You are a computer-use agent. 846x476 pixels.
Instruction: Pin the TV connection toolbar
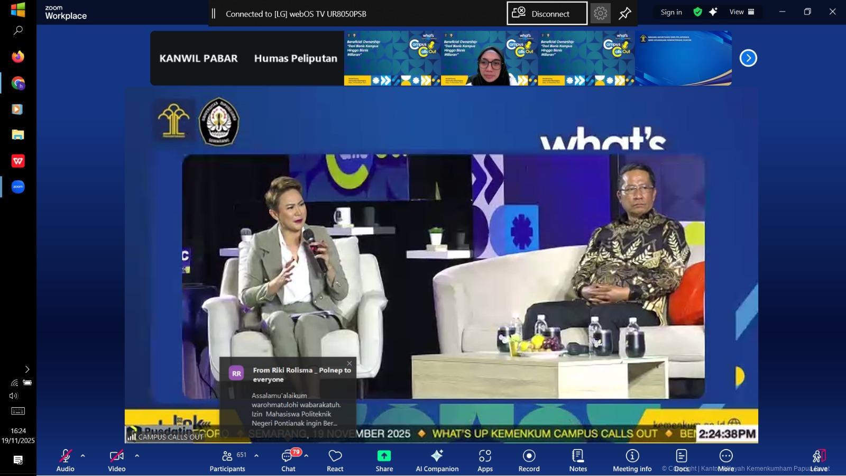click(x=624, y=14)
